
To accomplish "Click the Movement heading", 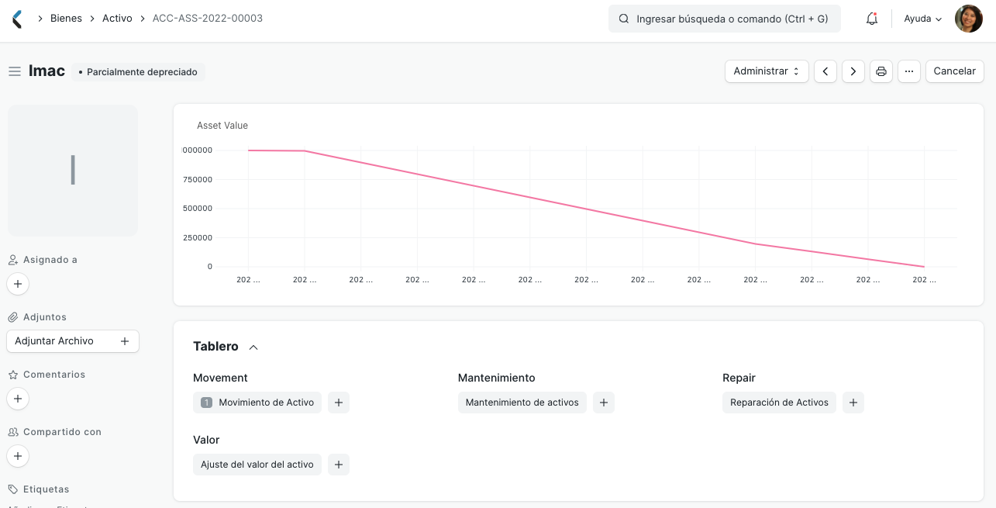I will tap(220, 378).
